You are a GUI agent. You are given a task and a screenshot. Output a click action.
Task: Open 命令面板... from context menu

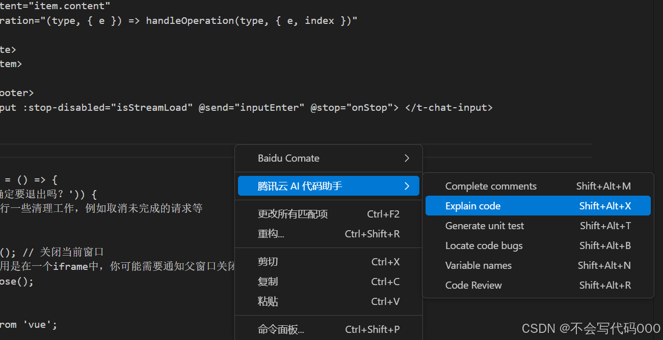[328, 329]
